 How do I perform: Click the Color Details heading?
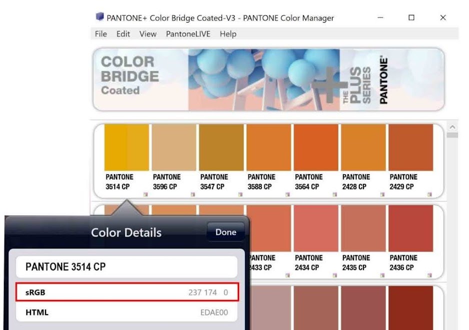pos(126,233)
